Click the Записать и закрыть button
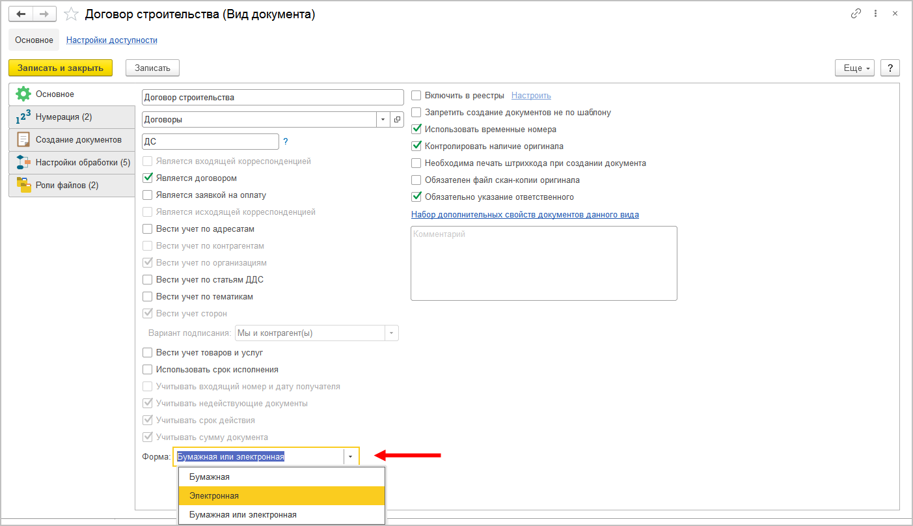The image size is (913, 526). [61, 68]
